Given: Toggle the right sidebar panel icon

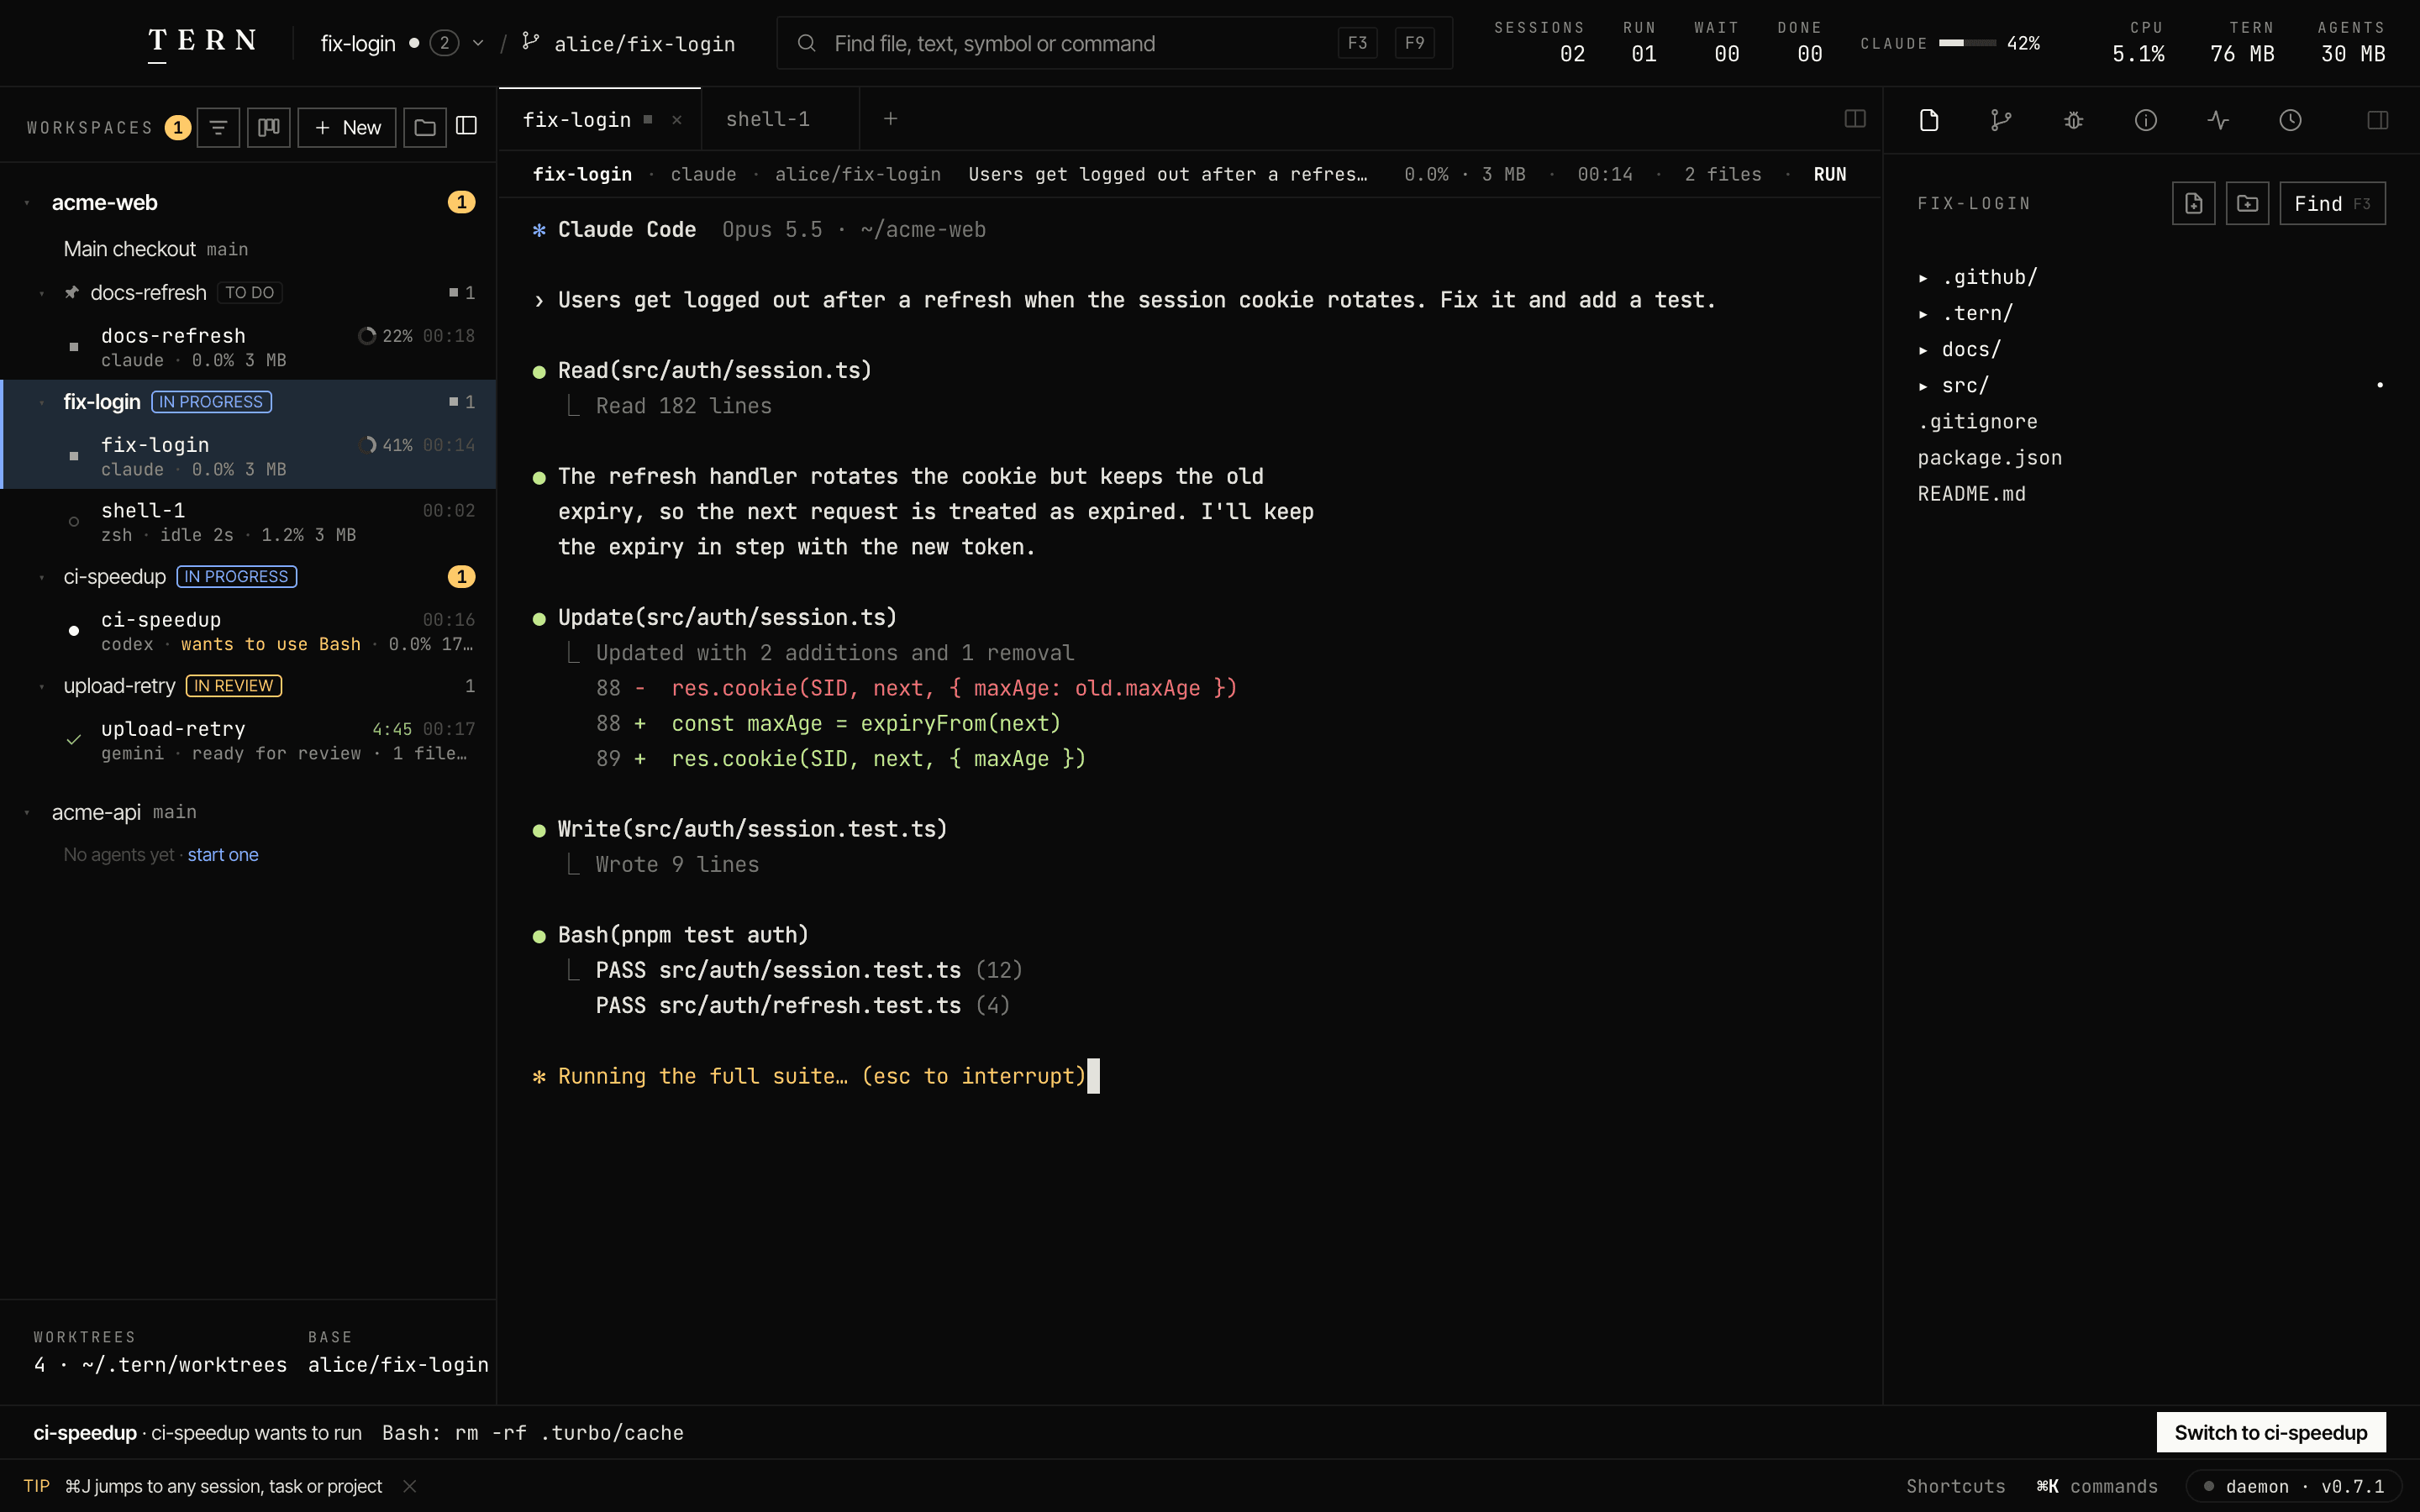Looking at the screenshot, I should [2378, 120].
